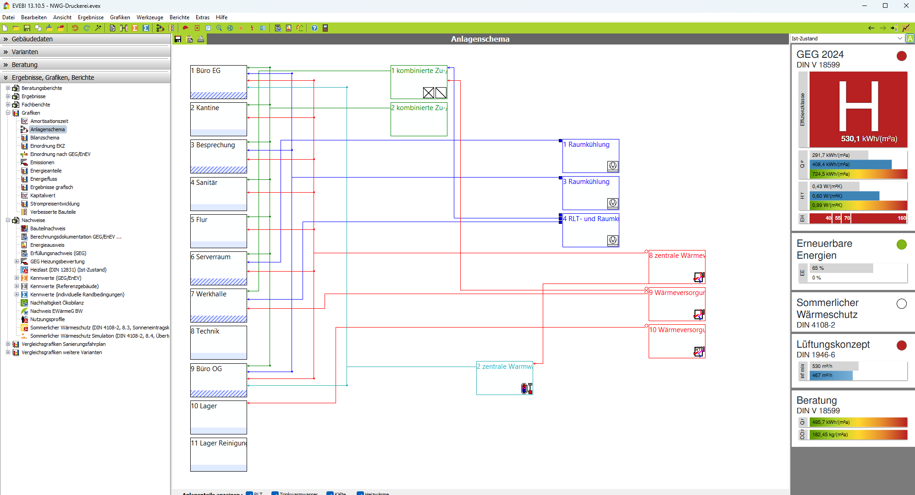Viewport: 915px width, 495px height.
Task: Expand the Beratungsberichte tree node
Action: coord(8,88)
